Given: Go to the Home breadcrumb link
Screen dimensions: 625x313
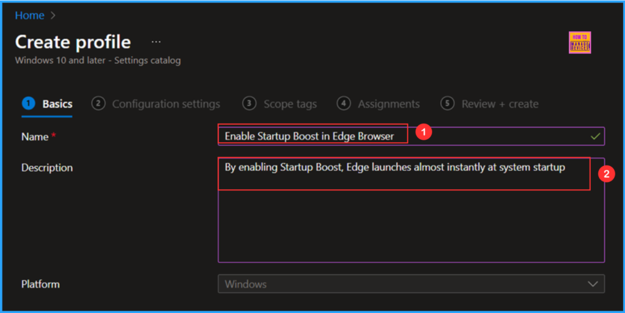Looking at the screenshot, I should [x=29, y=15].
